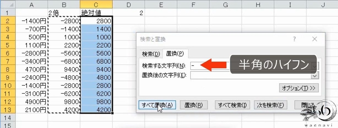
Task: Click cell A13 with 2100円
Action: [x=32, y=110]
